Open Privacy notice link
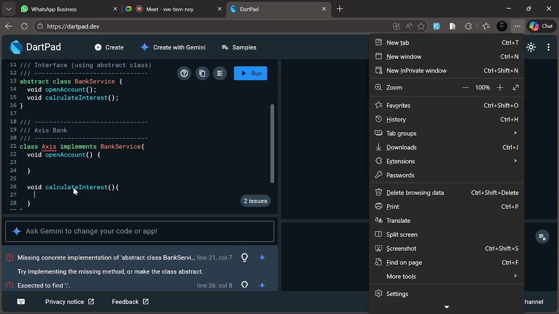Viewport: 559px width, 314px height. [x=69, y=302]
